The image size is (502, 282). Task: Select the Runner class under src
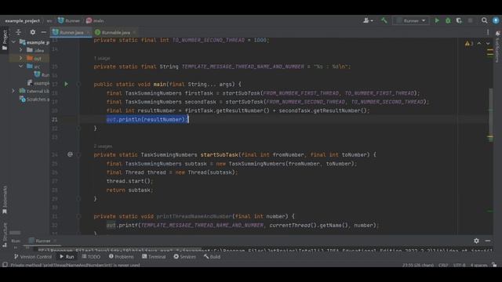coord(42,74)
